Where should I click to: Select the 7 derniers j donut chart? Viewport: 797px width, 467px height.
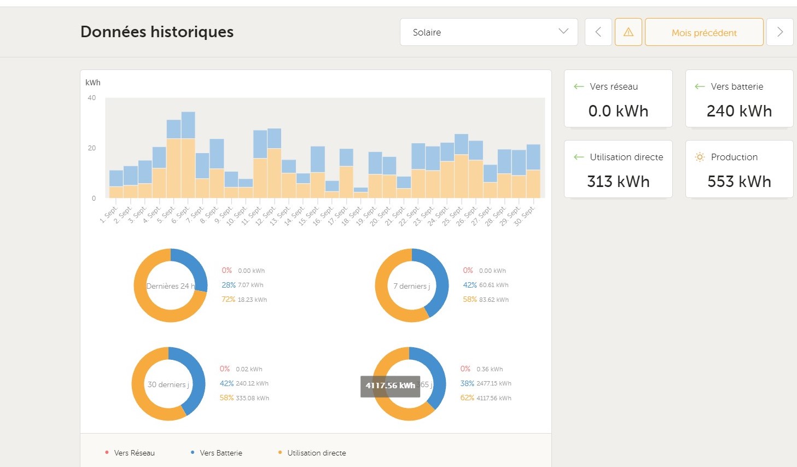click(x=411, y=285)
